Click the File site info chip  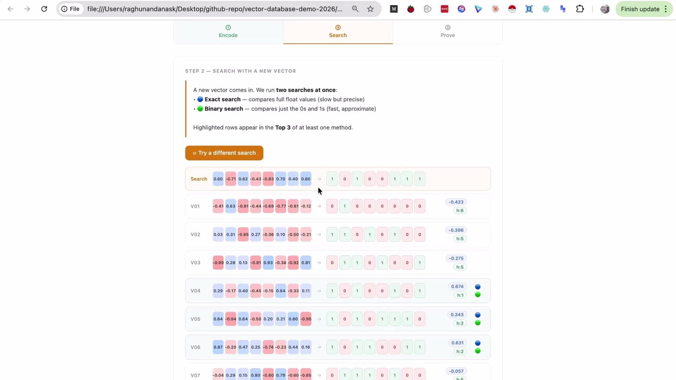click(70, 9)
